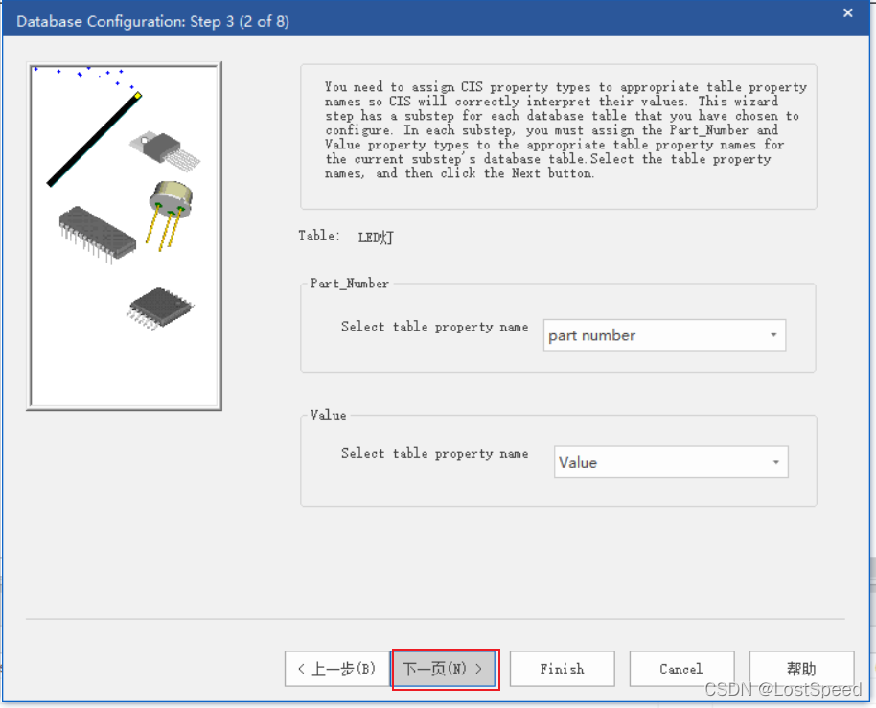
Task: Open the Part_Number property name dropdown
Action: tap(664, 335)
